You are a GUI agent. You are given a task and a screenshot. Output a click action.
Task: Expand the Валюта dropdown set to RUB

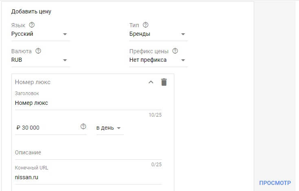coord(40,60)
